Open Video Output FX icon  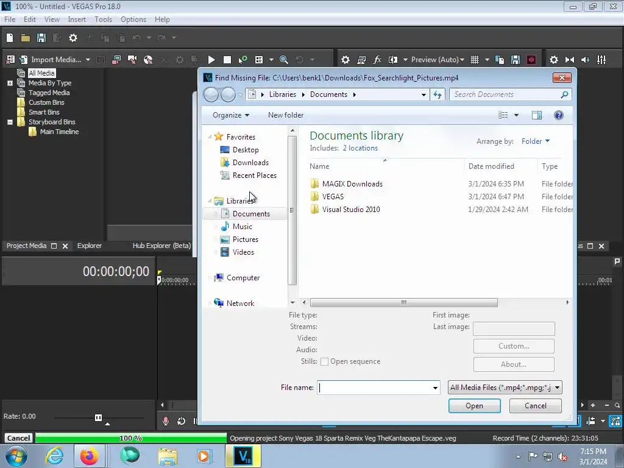coord(377,60)
